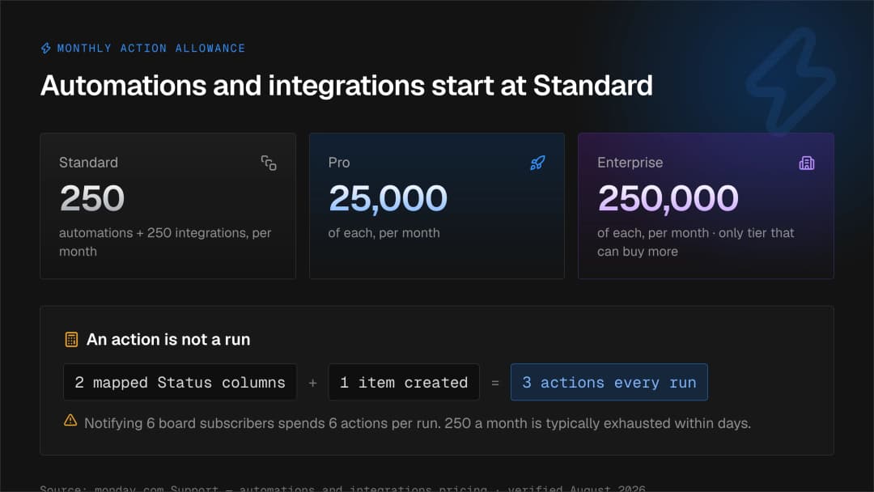Click the Standard card's copy-squares icon
This screenshot has height=492, width=874.
click(269, 163)
